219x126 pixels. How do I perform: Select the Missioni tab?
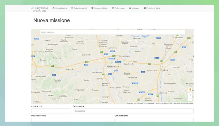(x=134, y=8)
